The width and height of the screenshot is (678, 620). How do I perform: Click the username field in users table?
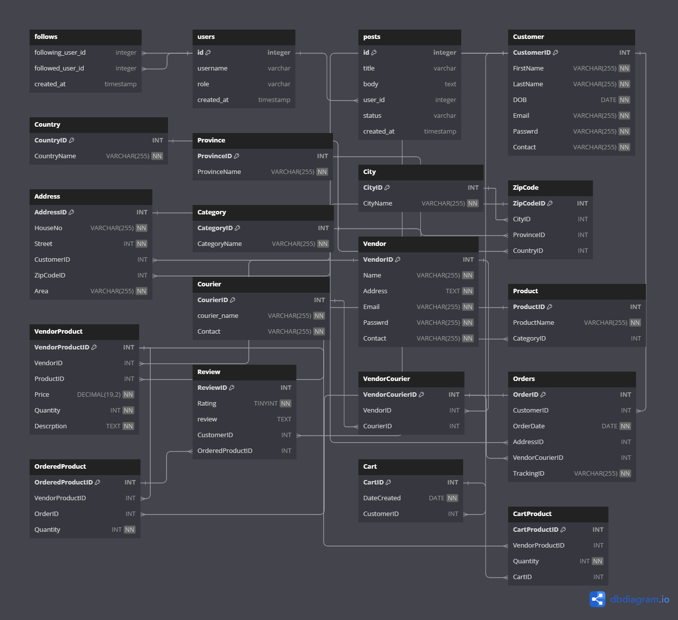point(243,69)
